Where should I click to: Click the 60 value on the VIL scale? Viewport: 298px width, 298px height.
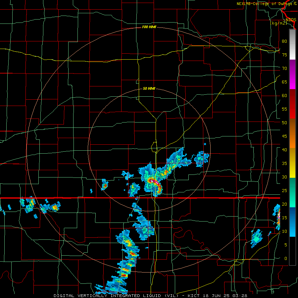coord(284,96)
